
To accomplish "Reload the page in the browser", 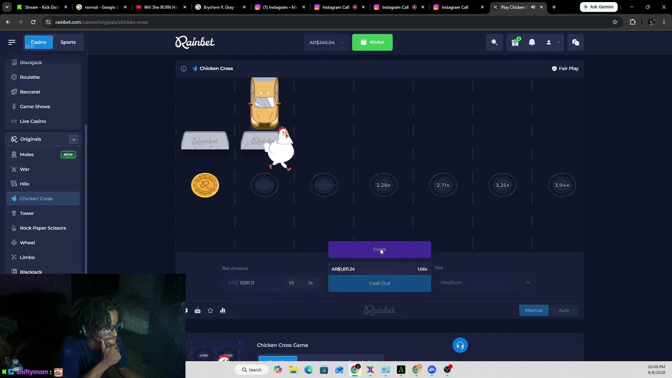I will [x=33, y=22].
